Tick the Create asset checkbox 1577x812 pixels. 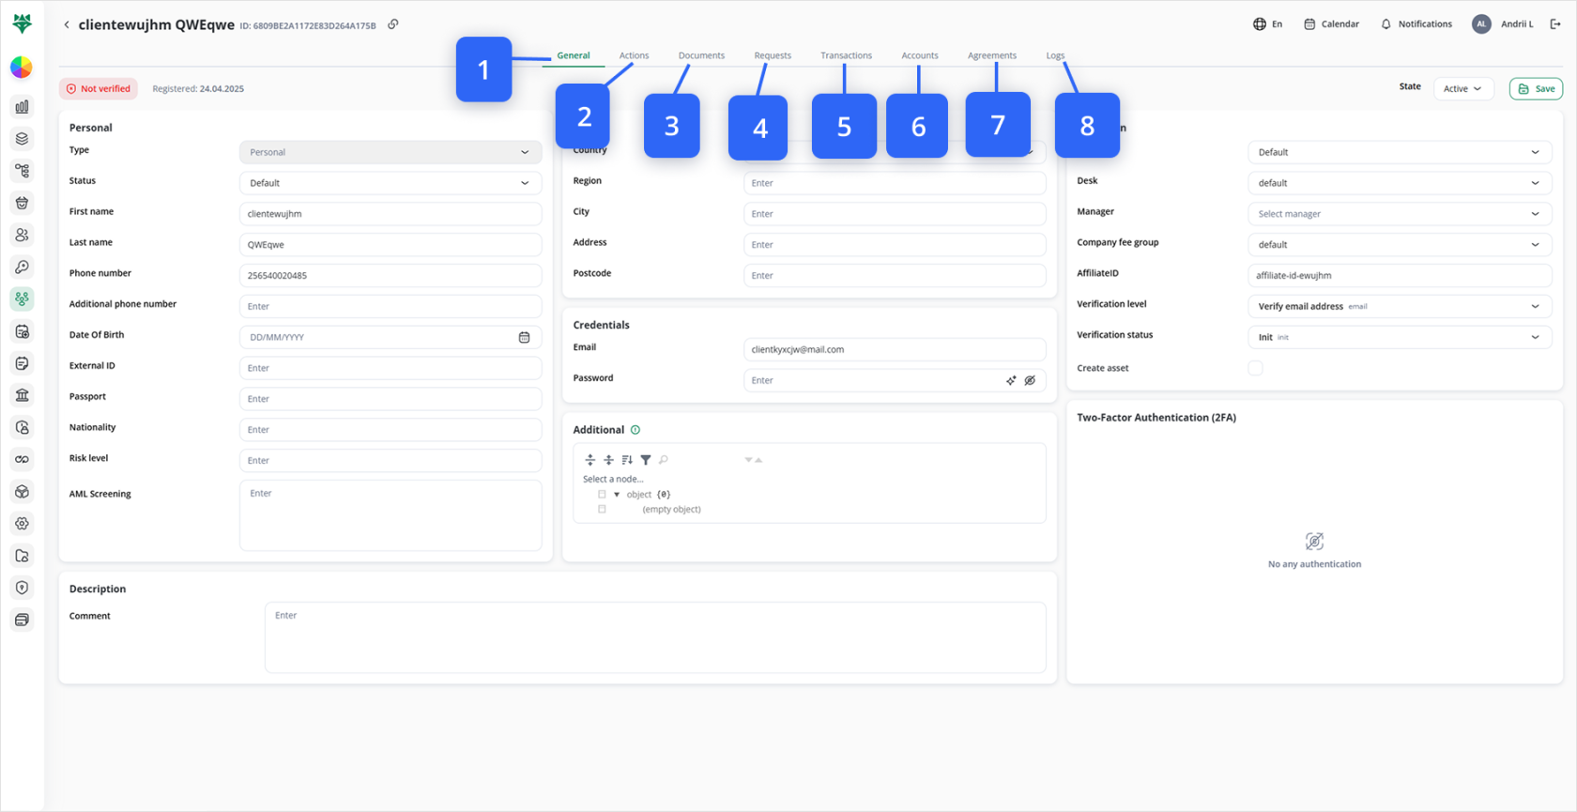(1255, 368)
